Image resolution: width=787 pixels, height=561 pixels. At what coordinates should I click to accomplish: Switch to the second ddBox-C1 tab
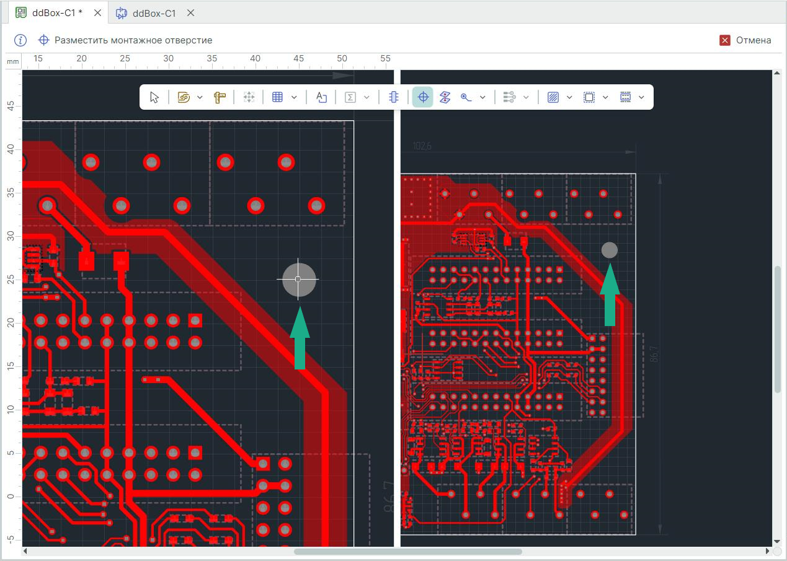pyautogui.click(x=154, y=12)
